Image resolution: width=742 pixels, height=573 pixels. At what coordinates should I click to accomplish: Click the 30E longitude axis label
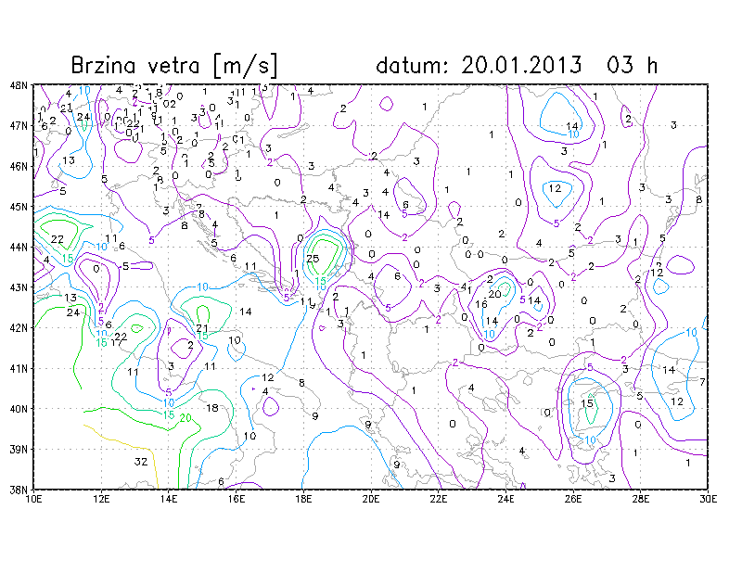pos(708,499)
